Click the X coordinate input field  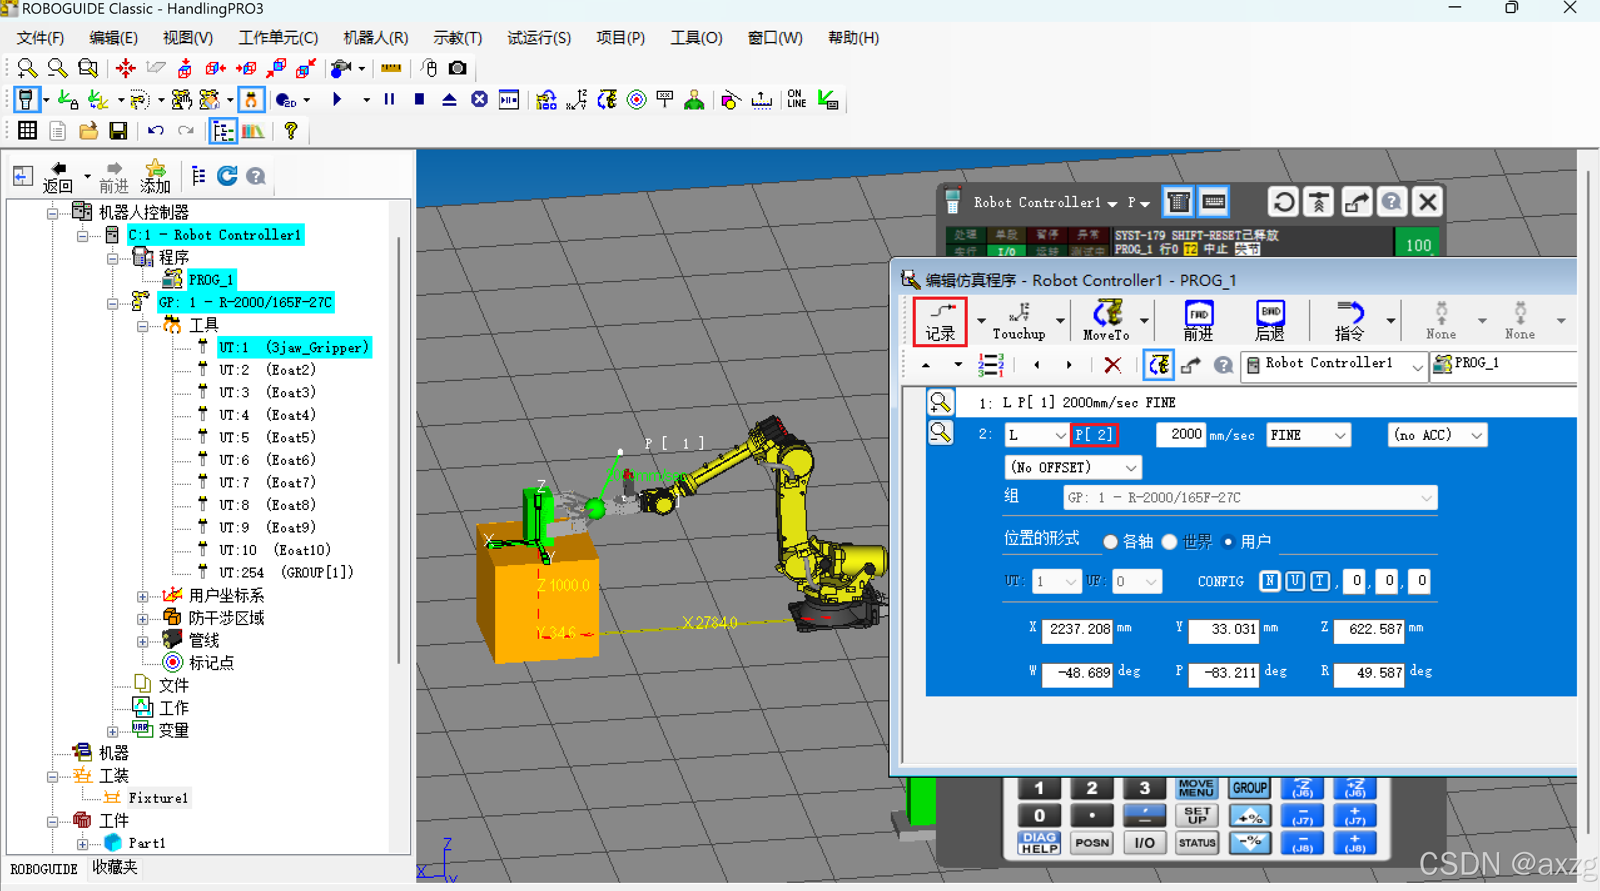coord(1077,629)
